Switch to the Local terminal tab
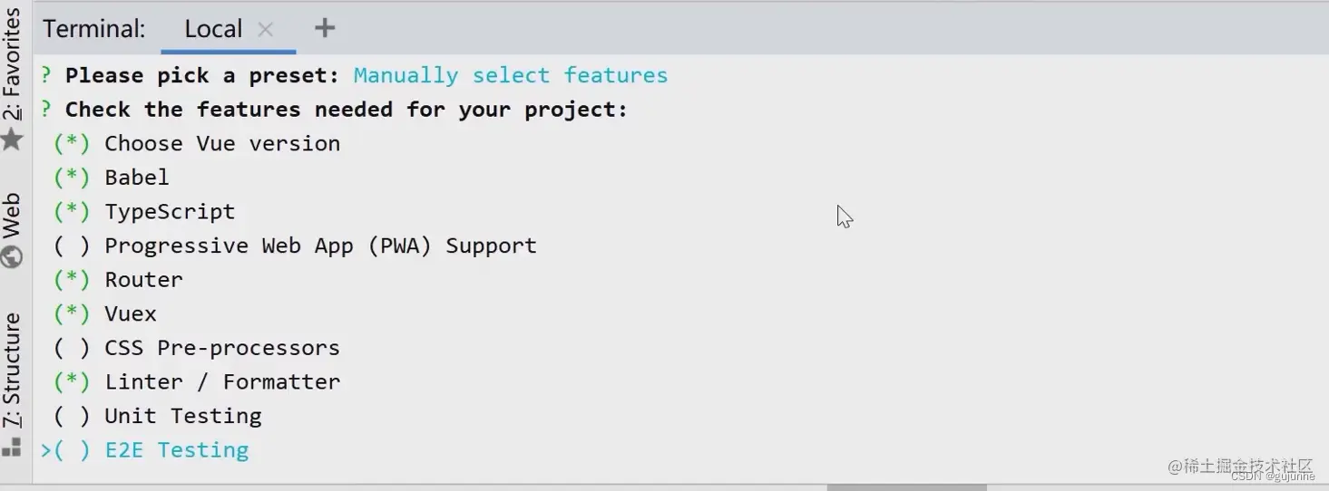 click(213, 29)
